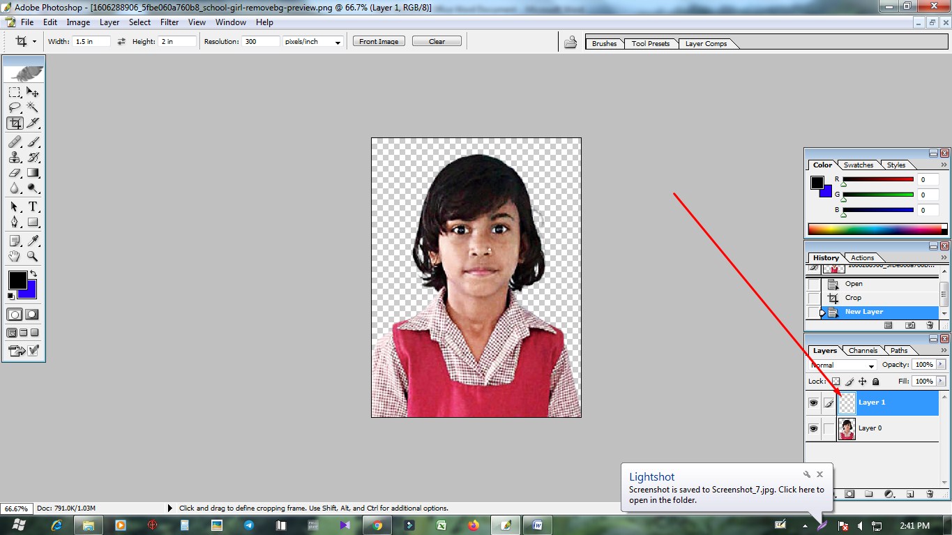
Task: Select the Clone Stamp tool
Action: [x=14, y=157]
